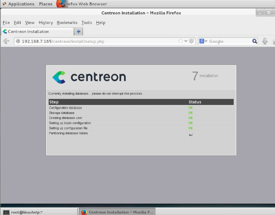Click the Setting up basic configuration text
275x215 pixels.
point(70,123)
